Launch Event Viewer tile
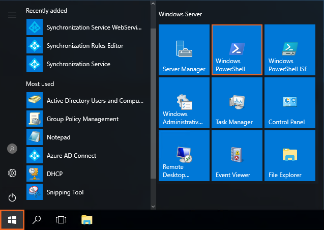The width and height of the screenshot is (324, 230). pyautogui.click(x=237, y=156)
